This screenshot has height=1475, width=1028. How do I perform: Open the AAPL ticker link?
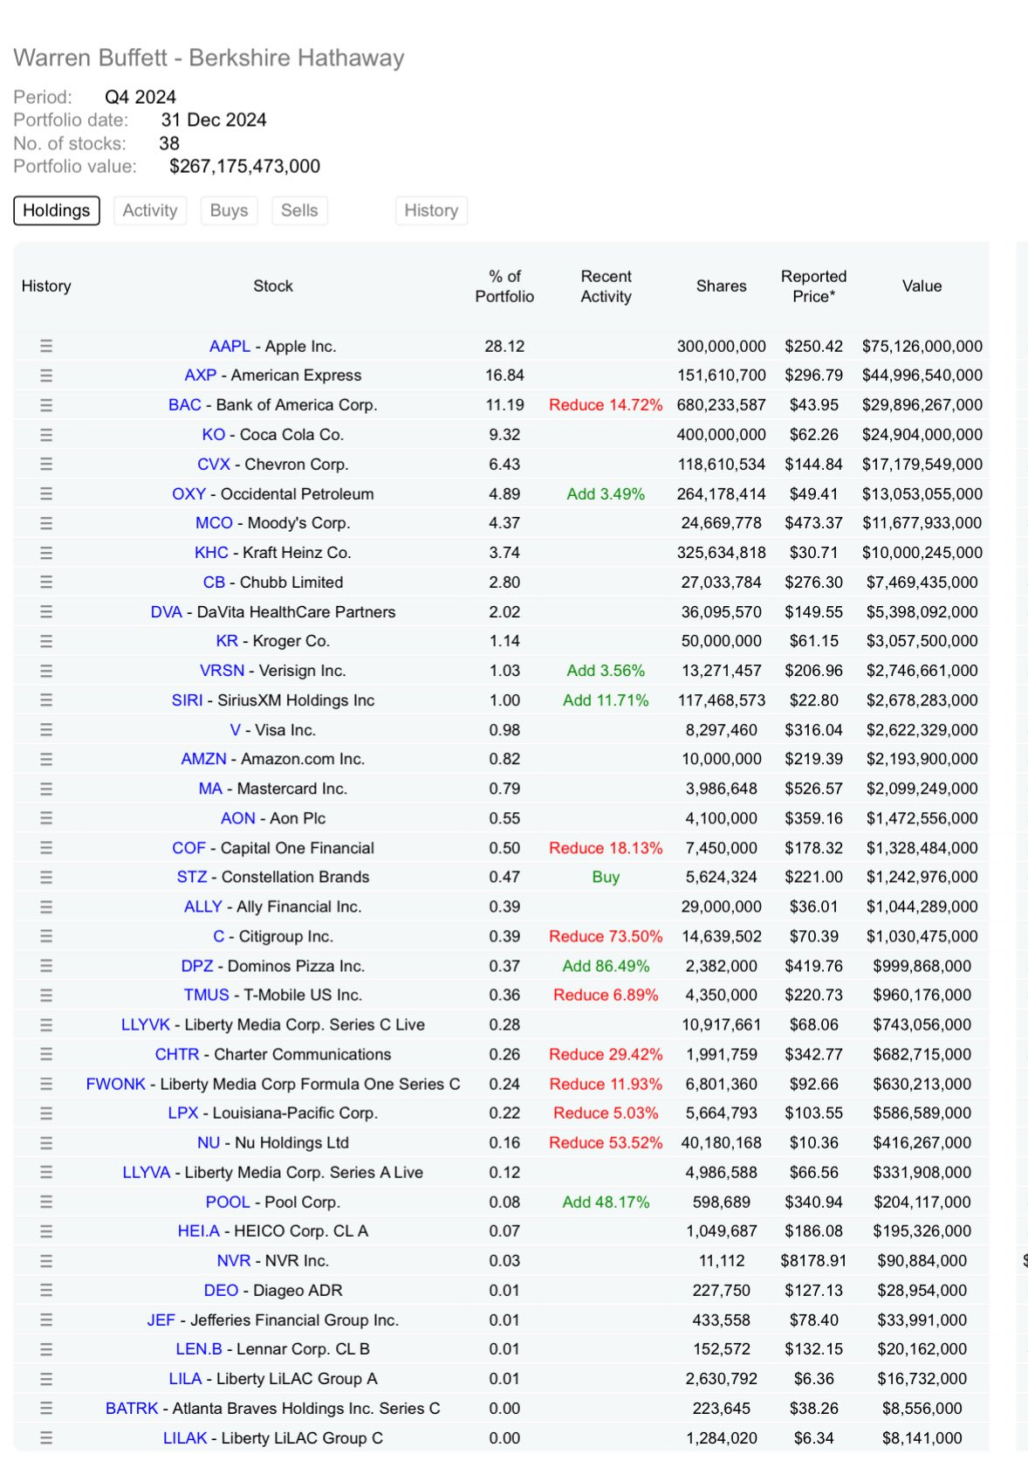pyautogui.click(x=230, y=346)
